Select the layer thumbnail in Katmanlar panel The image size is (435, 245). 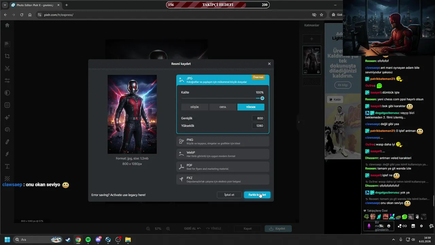[312, 60]
